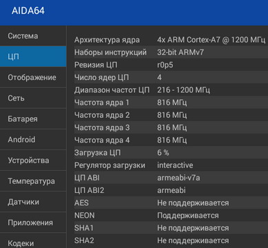
Task: Select the Диапазон частот ЦП label
Action: tap(112, 90)
